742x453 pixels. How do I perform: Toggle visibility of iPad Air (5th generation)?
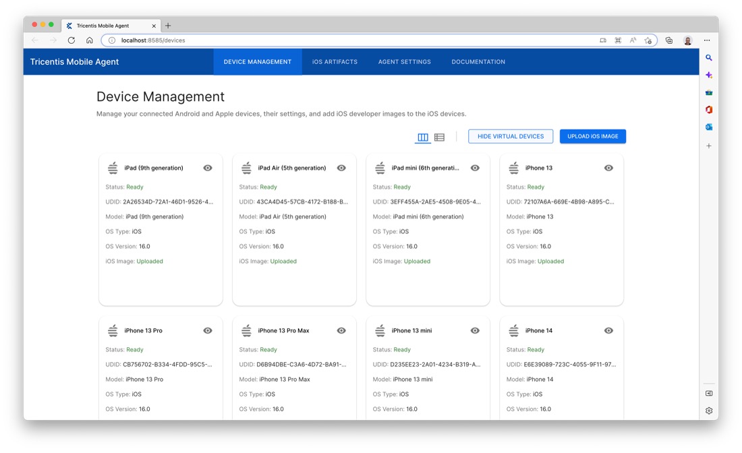[x=341, y=168]
